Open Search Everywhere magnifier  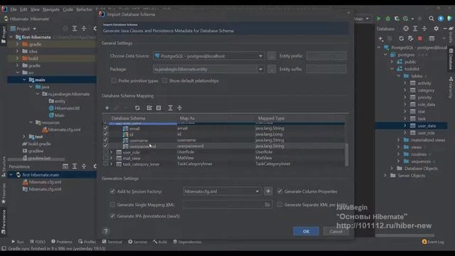coord(432,18)
